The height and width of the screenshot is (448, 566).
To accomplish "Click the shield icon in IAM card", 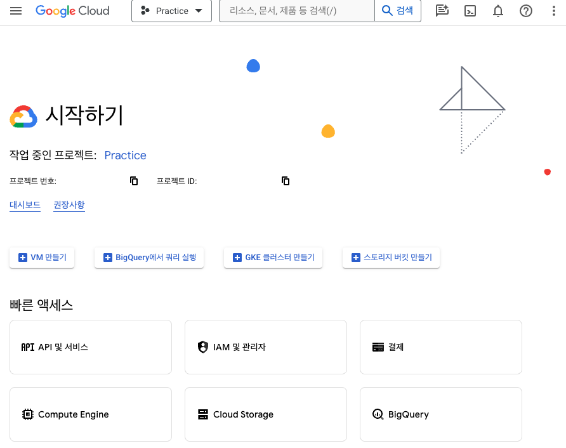I will [203, 347].
